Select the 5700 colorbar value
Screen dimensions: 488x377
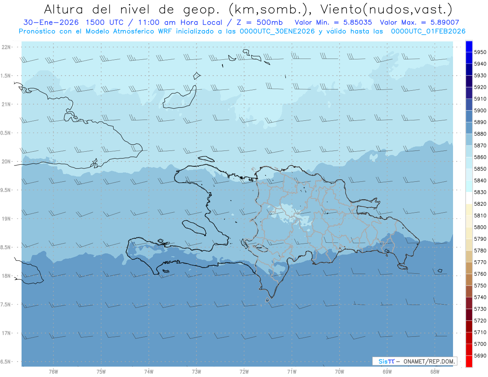pos(480,344)
